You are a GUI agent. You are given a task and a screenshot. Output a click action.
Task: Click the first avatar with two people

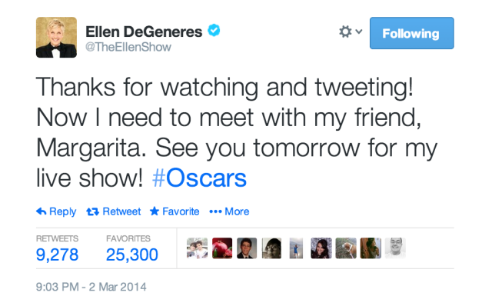pos(197,248)
